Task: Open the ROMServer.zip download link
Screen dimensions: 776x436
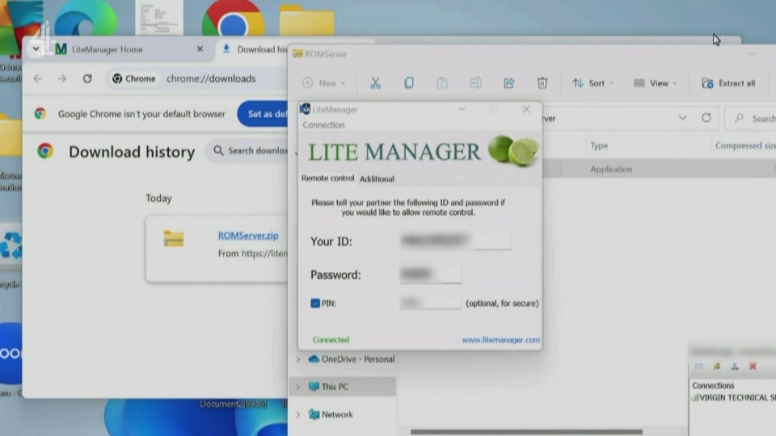Action: 248,235
